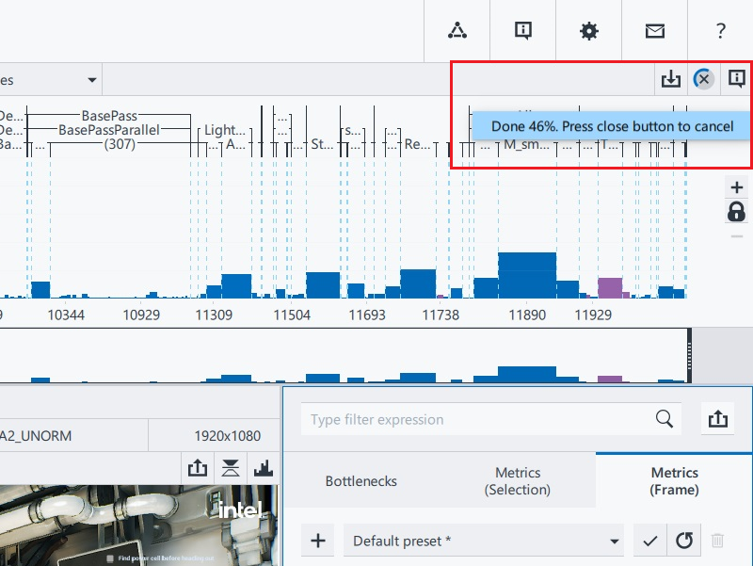Open the help question mark icon
Screen dimensions: 753x566
pos(720,31)
